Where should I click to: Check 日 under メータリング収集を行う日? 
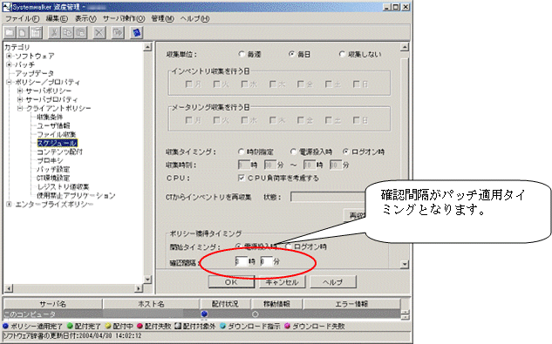pos(357,120)
